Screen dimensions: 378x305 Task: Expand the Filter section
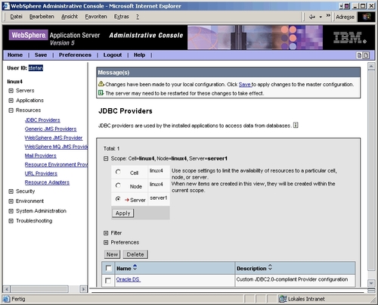(106, 233)
